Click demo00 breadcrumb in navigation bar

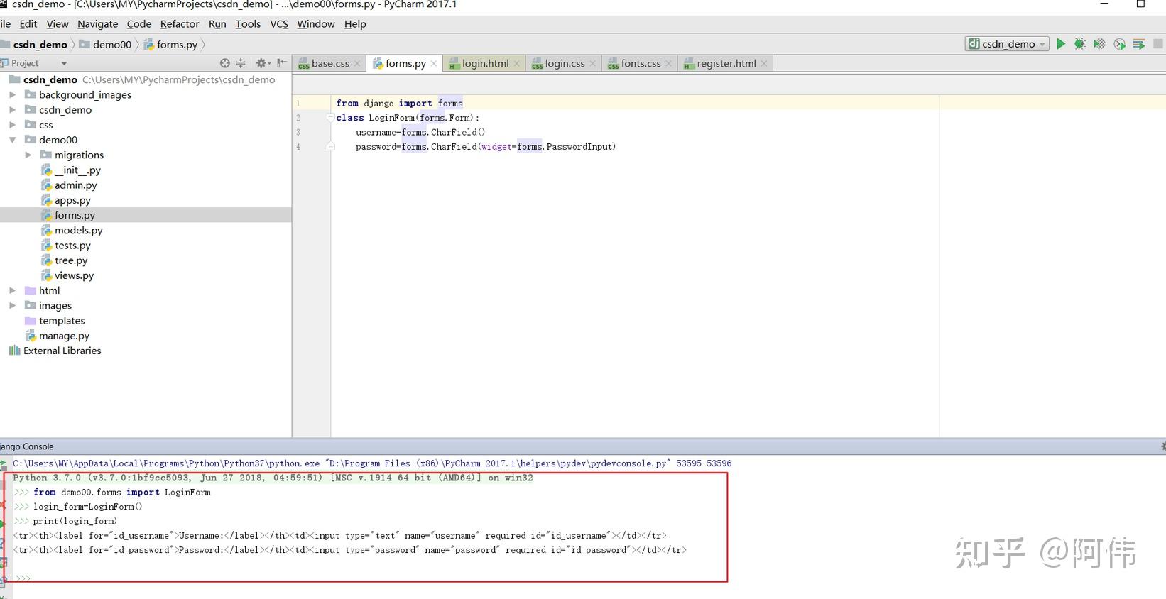(105, 44)
